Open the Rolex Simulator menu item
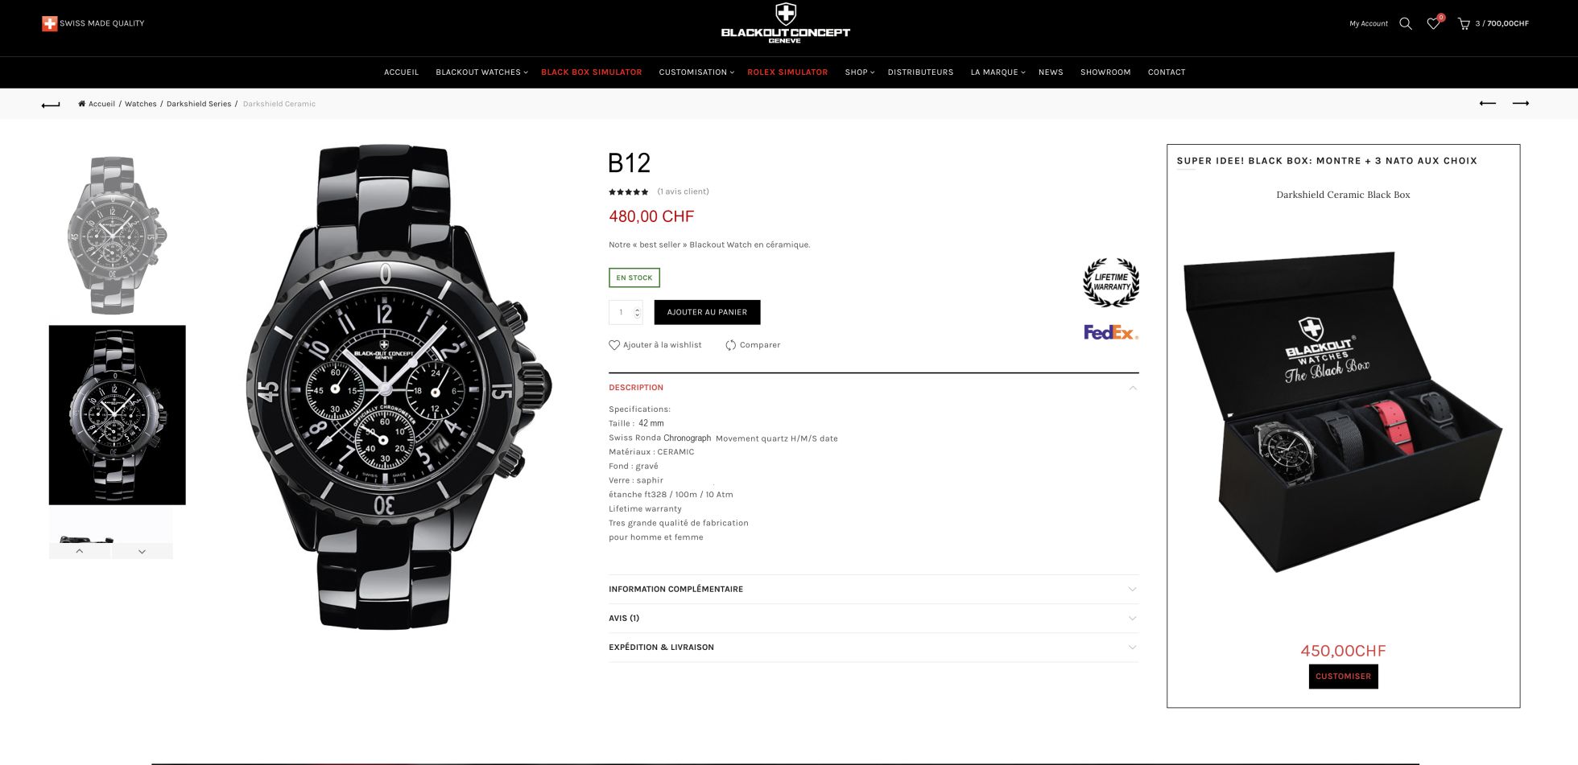 pos(787,72)
